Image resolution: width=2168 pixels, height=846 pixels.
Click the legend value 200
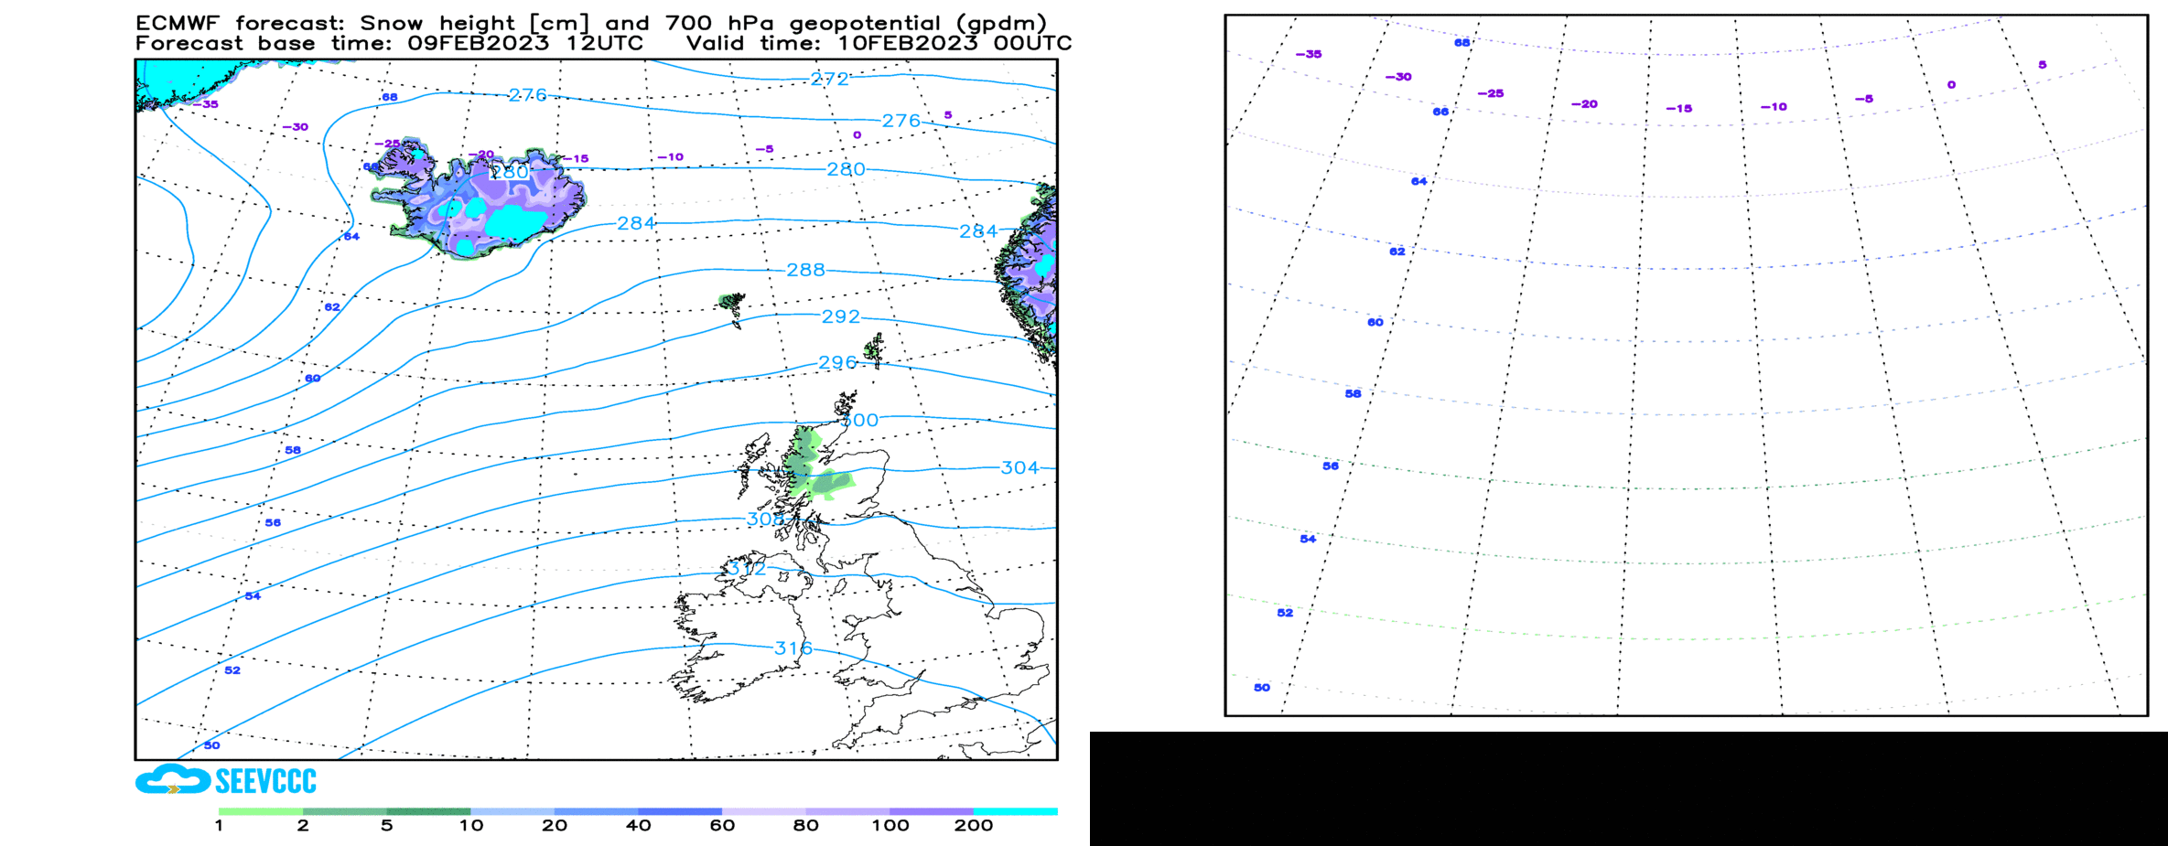[974, 826]
